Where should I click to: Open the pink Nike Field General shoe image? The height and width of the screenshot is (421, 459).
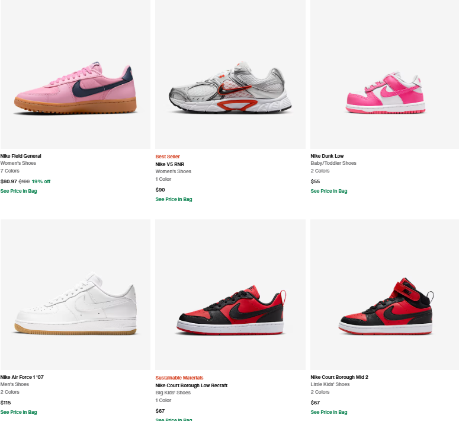75,74
